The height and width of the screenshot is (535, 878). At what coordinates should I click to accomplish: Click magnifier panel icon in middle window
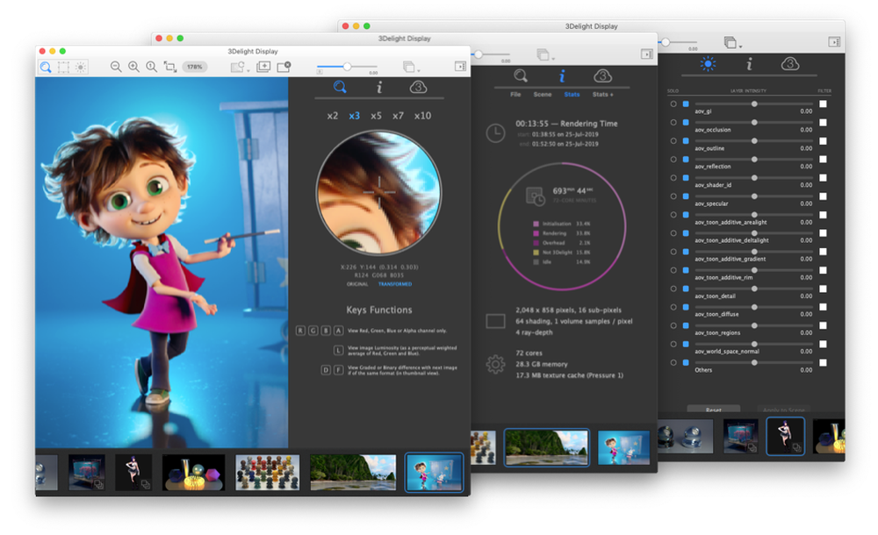pos(521,75)
